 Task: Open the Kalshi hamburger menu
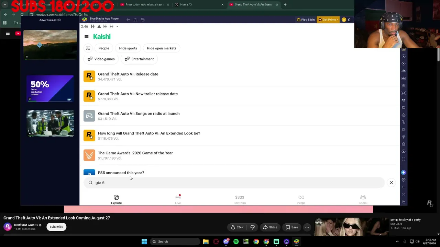pyautogui.click(x=87, y=37)
